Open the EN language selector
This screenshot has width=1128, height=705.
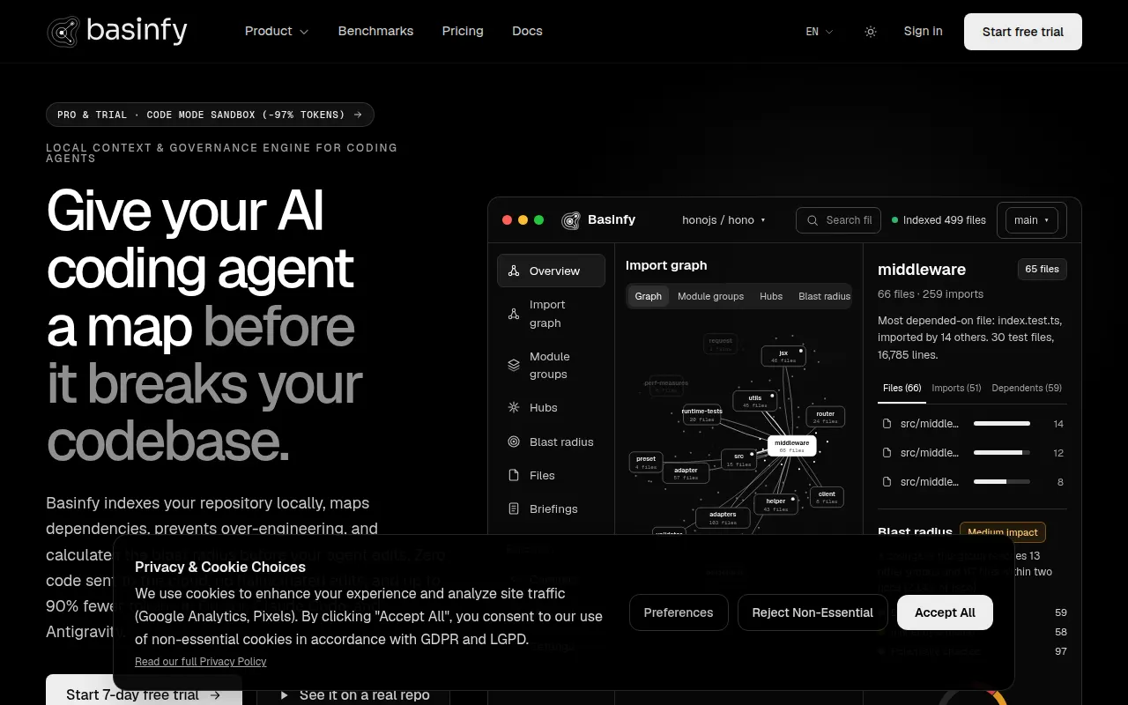click(x=820, y=32)
